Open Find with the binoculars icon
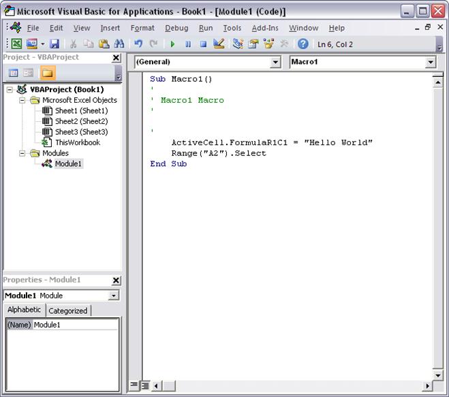This screenshot has height=397, width=449. tap(119, 44)
